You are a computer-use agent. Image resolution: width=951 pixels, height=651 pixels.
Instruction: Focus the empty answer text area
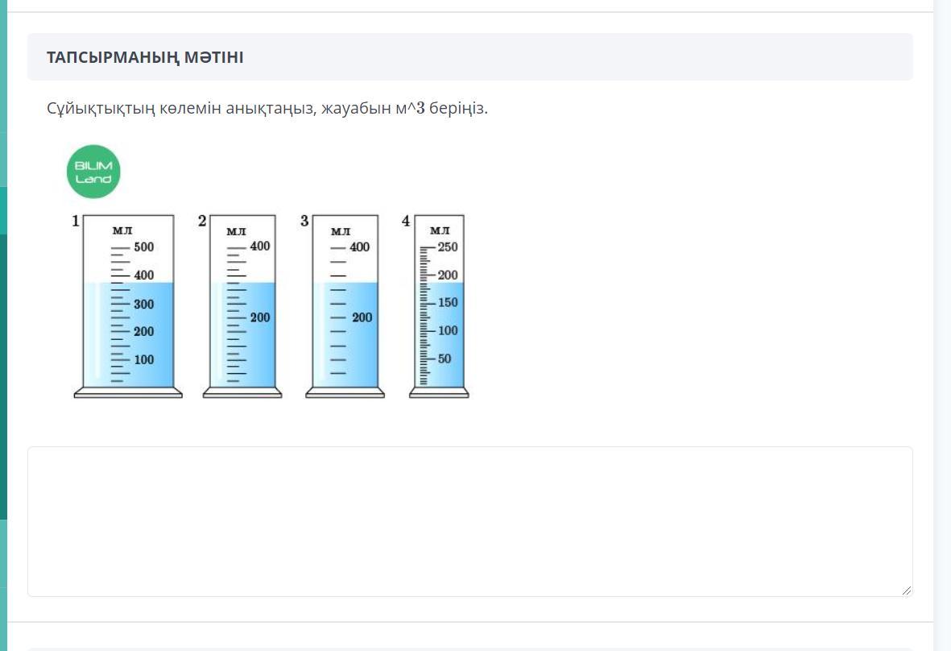(469, 521)
